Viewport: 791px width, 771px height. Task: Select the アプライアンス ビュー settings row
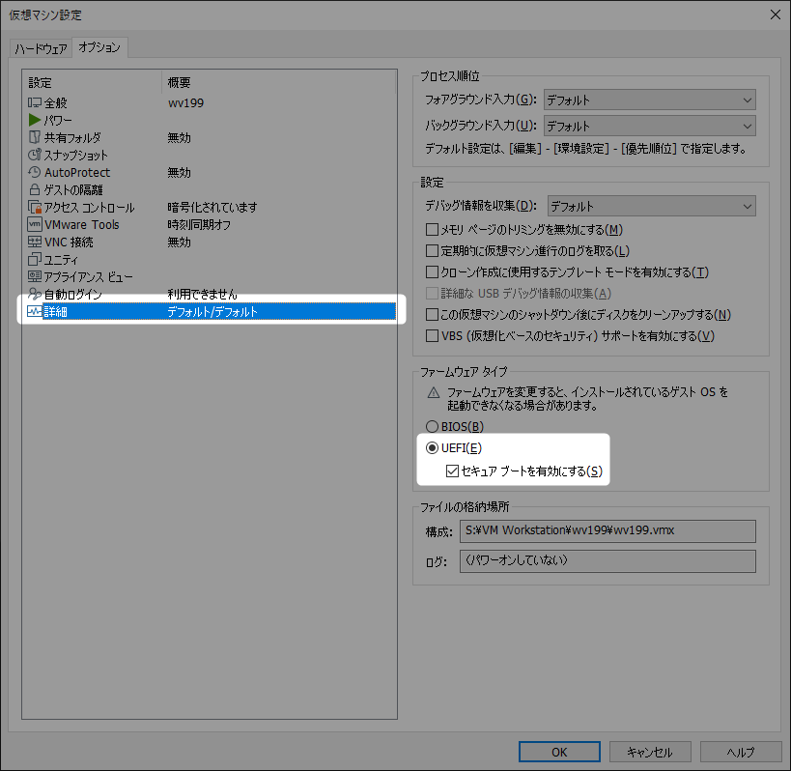pyautogui.click(x=209, y=276)
